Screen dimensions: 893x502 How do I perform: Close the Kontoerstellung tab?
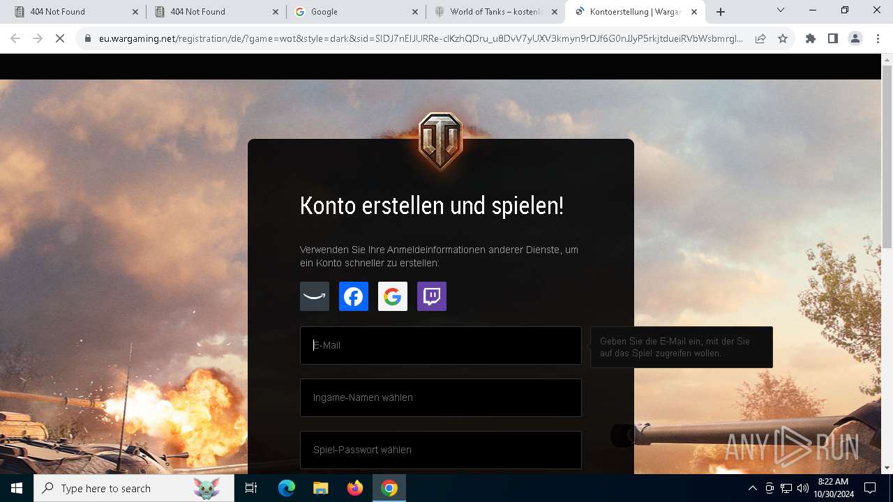[x=694, y=12]
